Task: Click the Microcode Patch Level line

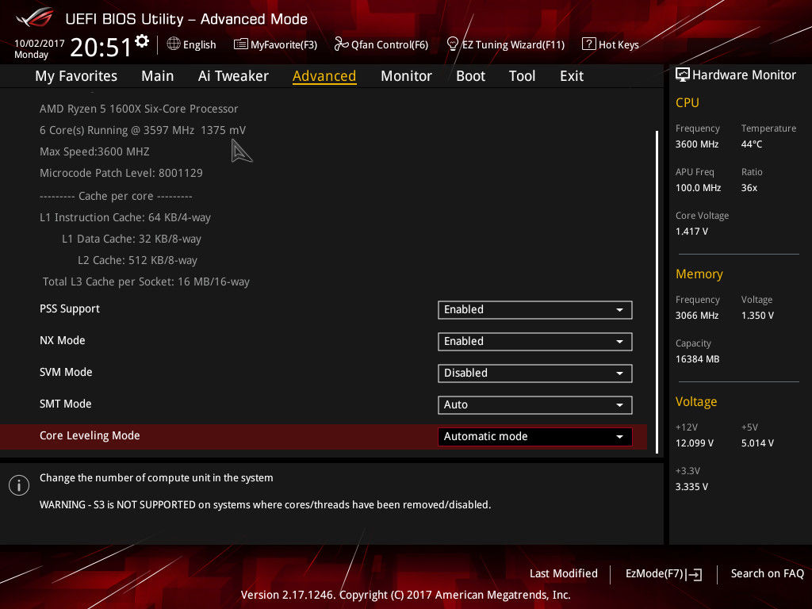Action: (121, 173)
